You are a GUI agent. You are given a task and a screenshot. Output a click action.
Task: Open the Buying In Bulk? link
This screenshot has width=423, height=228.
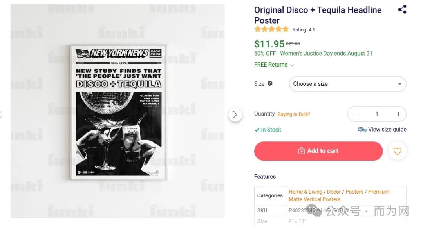click(294, 114)
